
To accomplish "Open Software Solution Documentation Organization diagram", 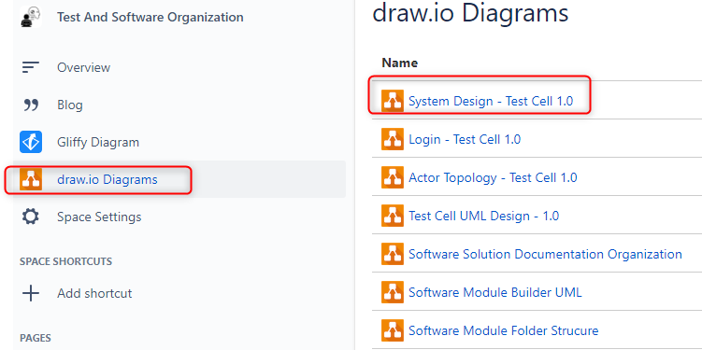I will coord(545,255).
